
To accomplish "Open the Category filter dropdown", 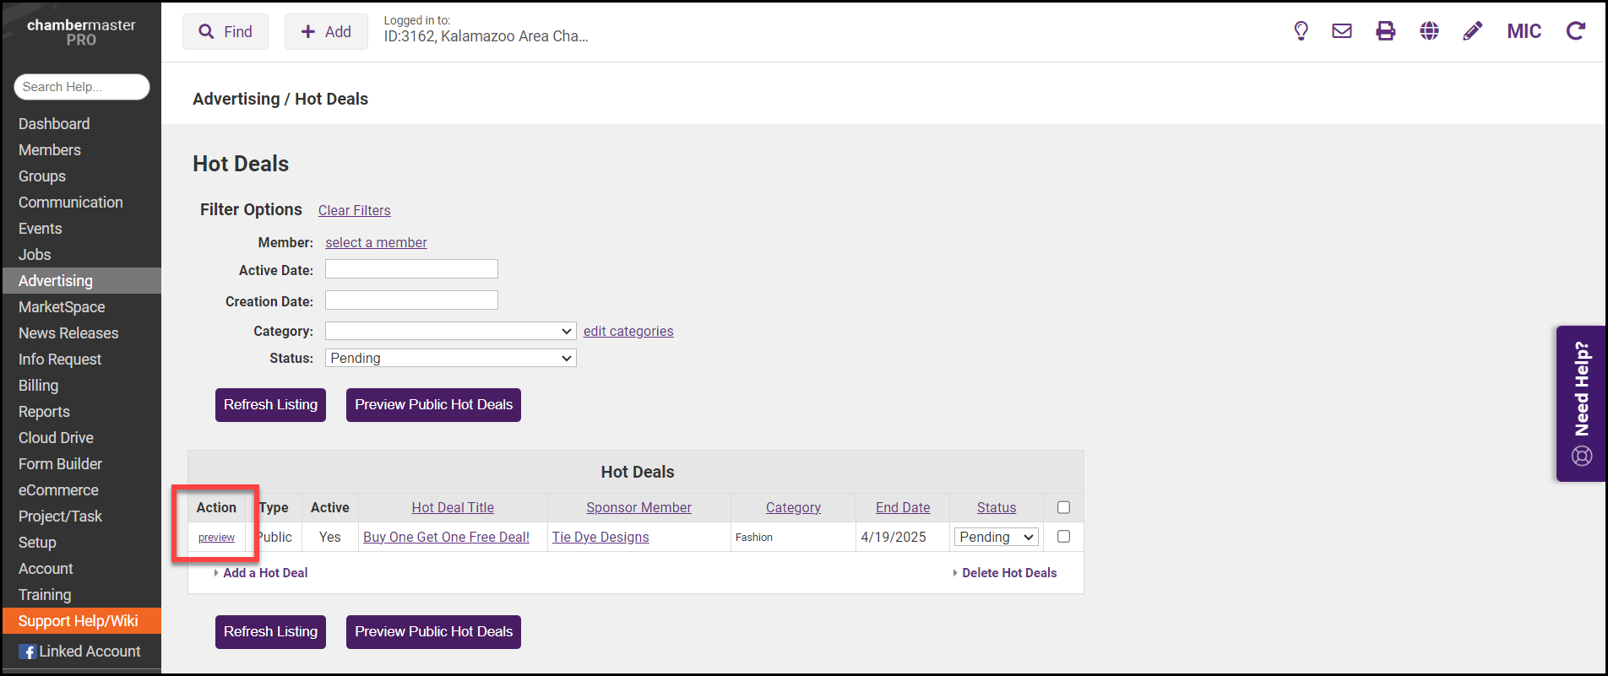I will click(450, 332).
